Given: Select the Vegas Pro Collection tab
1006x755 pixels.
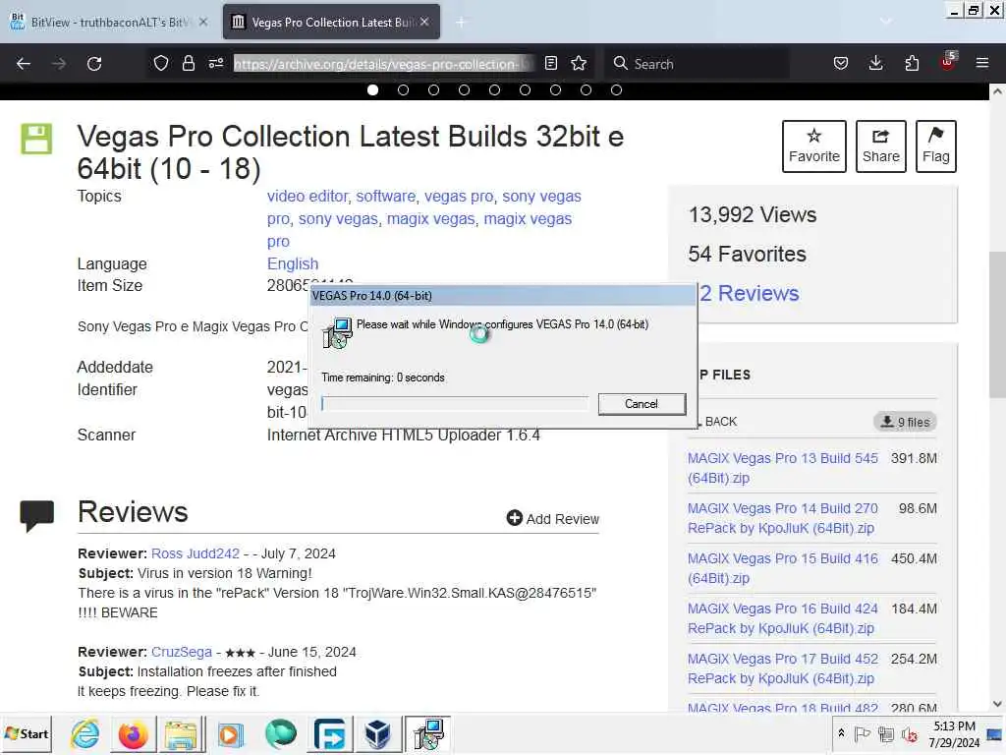Looking at the screenshot, I should [x=332, y=22].
